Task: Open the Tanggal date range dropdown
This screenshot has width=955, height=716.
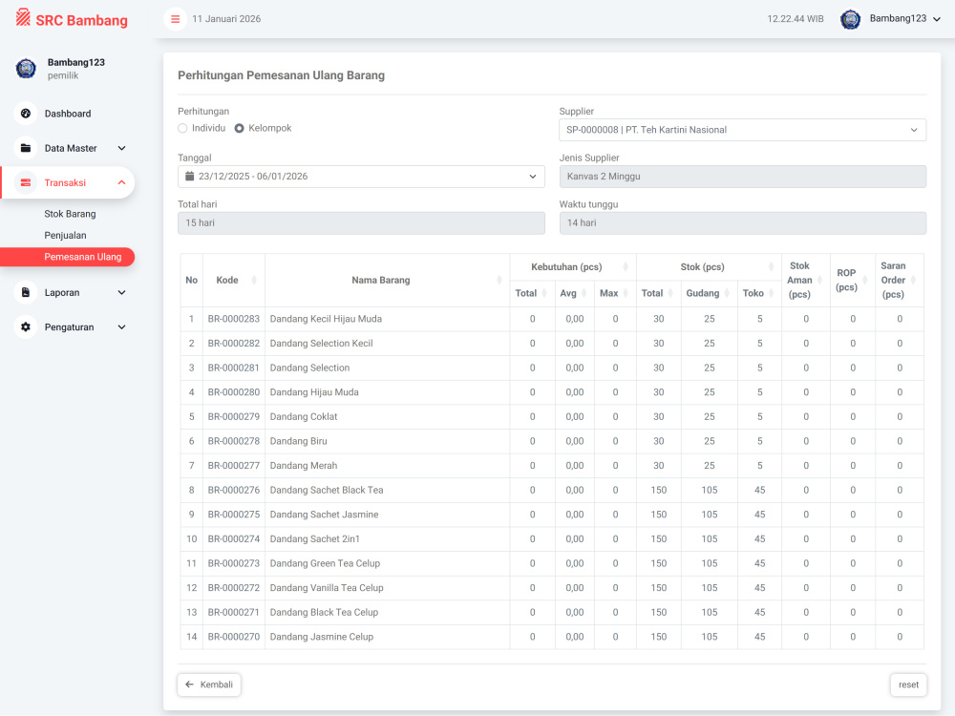Action: 361,177
